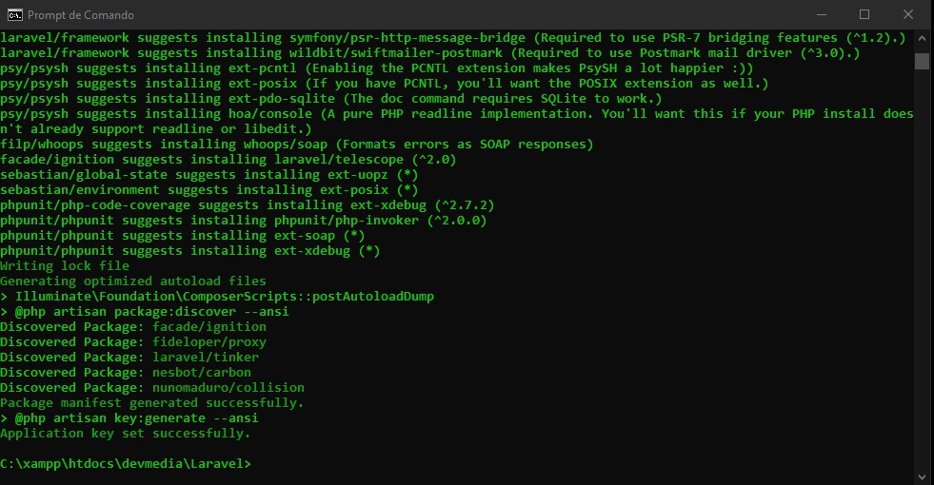934x485 pixels.
Task: Click the empty scrollbar track below the thumb
Action: (922, 285)
